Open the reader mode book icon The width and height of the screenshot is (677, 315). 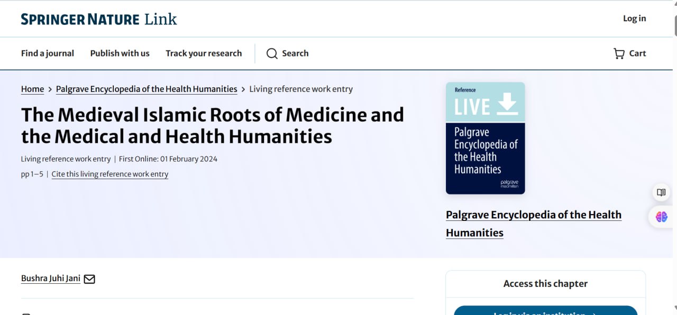pos(661,192)
